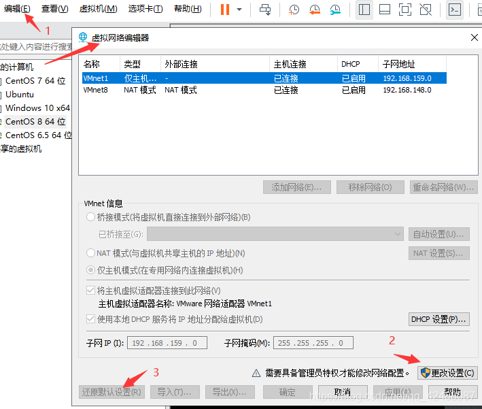Click the globe icon in the dialog title
This screenshot has width=482, height=409.
(83, 37)
